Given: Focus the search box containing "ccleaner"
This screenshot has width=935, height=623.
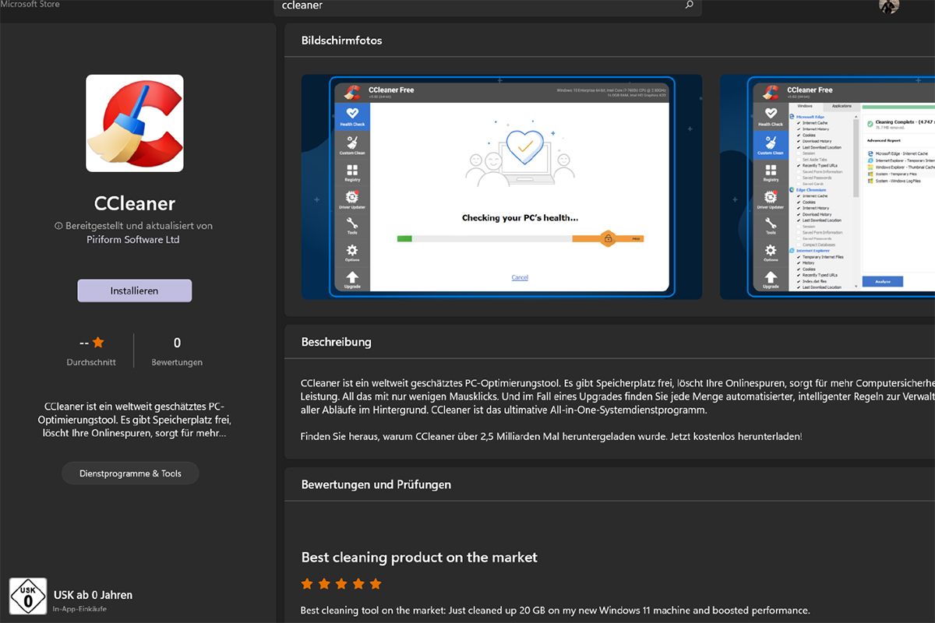Looking at the screenshot, I should 487,7.
